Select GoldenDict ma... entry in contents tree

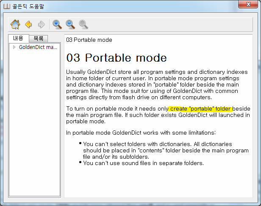38,47
